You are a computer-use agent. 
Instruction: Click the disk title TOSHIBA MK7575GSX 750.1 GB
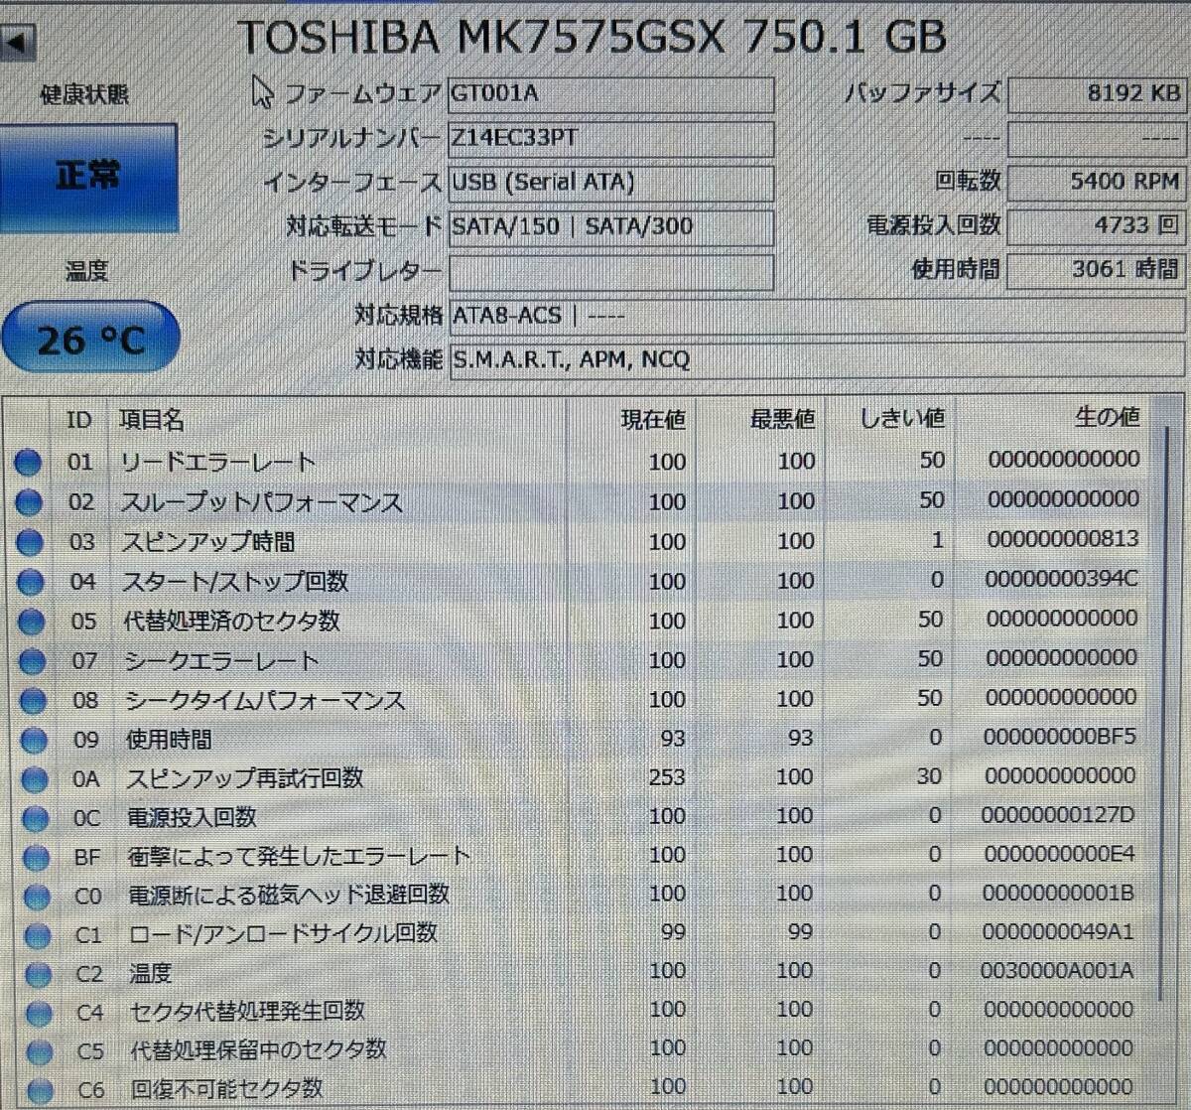tap(592, 38)
